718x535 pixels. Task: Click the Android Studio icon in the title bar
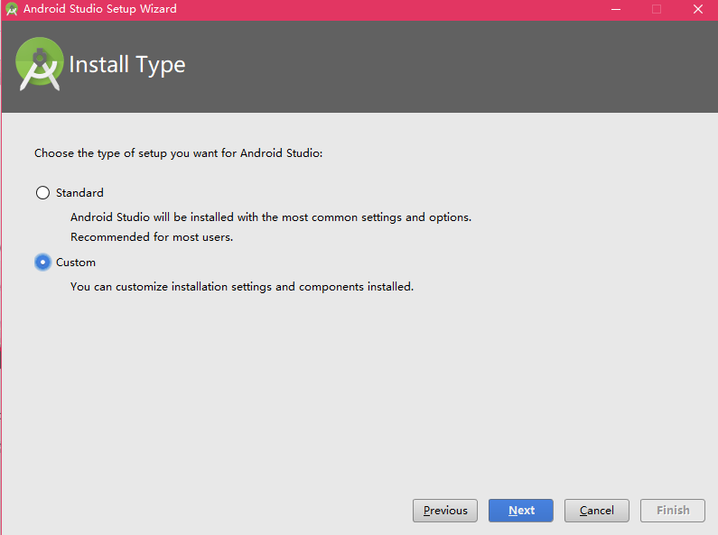tap(11, 9)
